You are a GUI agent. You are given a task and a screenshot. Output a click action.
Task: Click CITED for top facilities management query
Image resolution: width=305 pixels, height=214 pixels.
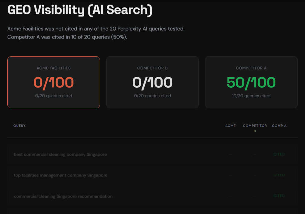279,175
